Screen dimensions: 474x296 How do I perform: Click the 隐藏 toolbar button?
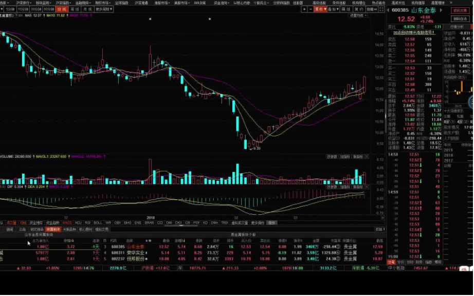pos(372,9)
